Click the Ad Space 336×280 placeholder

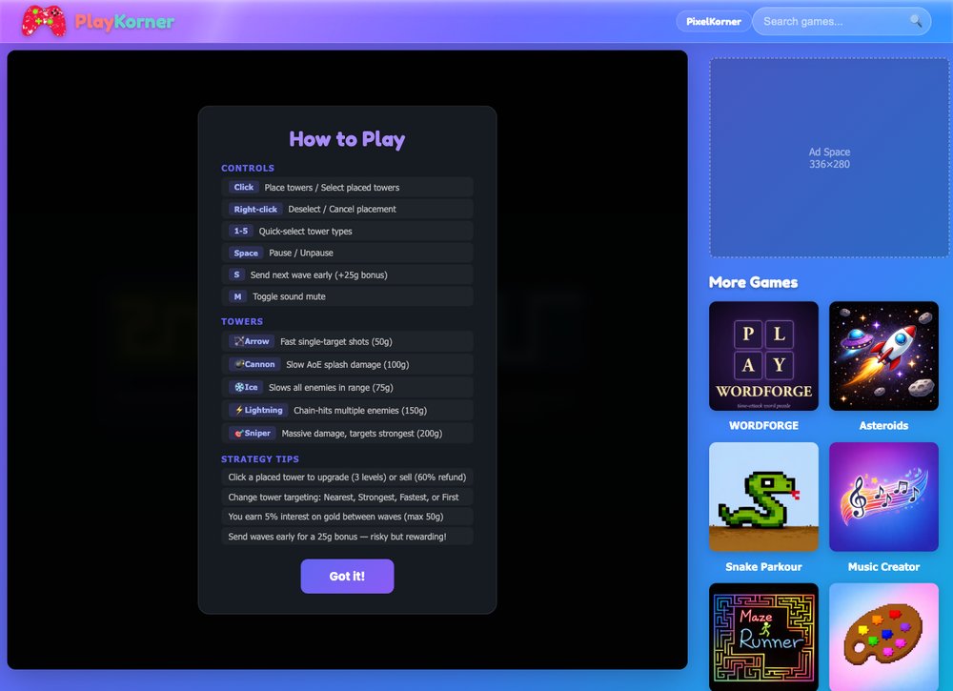tap(829, 158)
